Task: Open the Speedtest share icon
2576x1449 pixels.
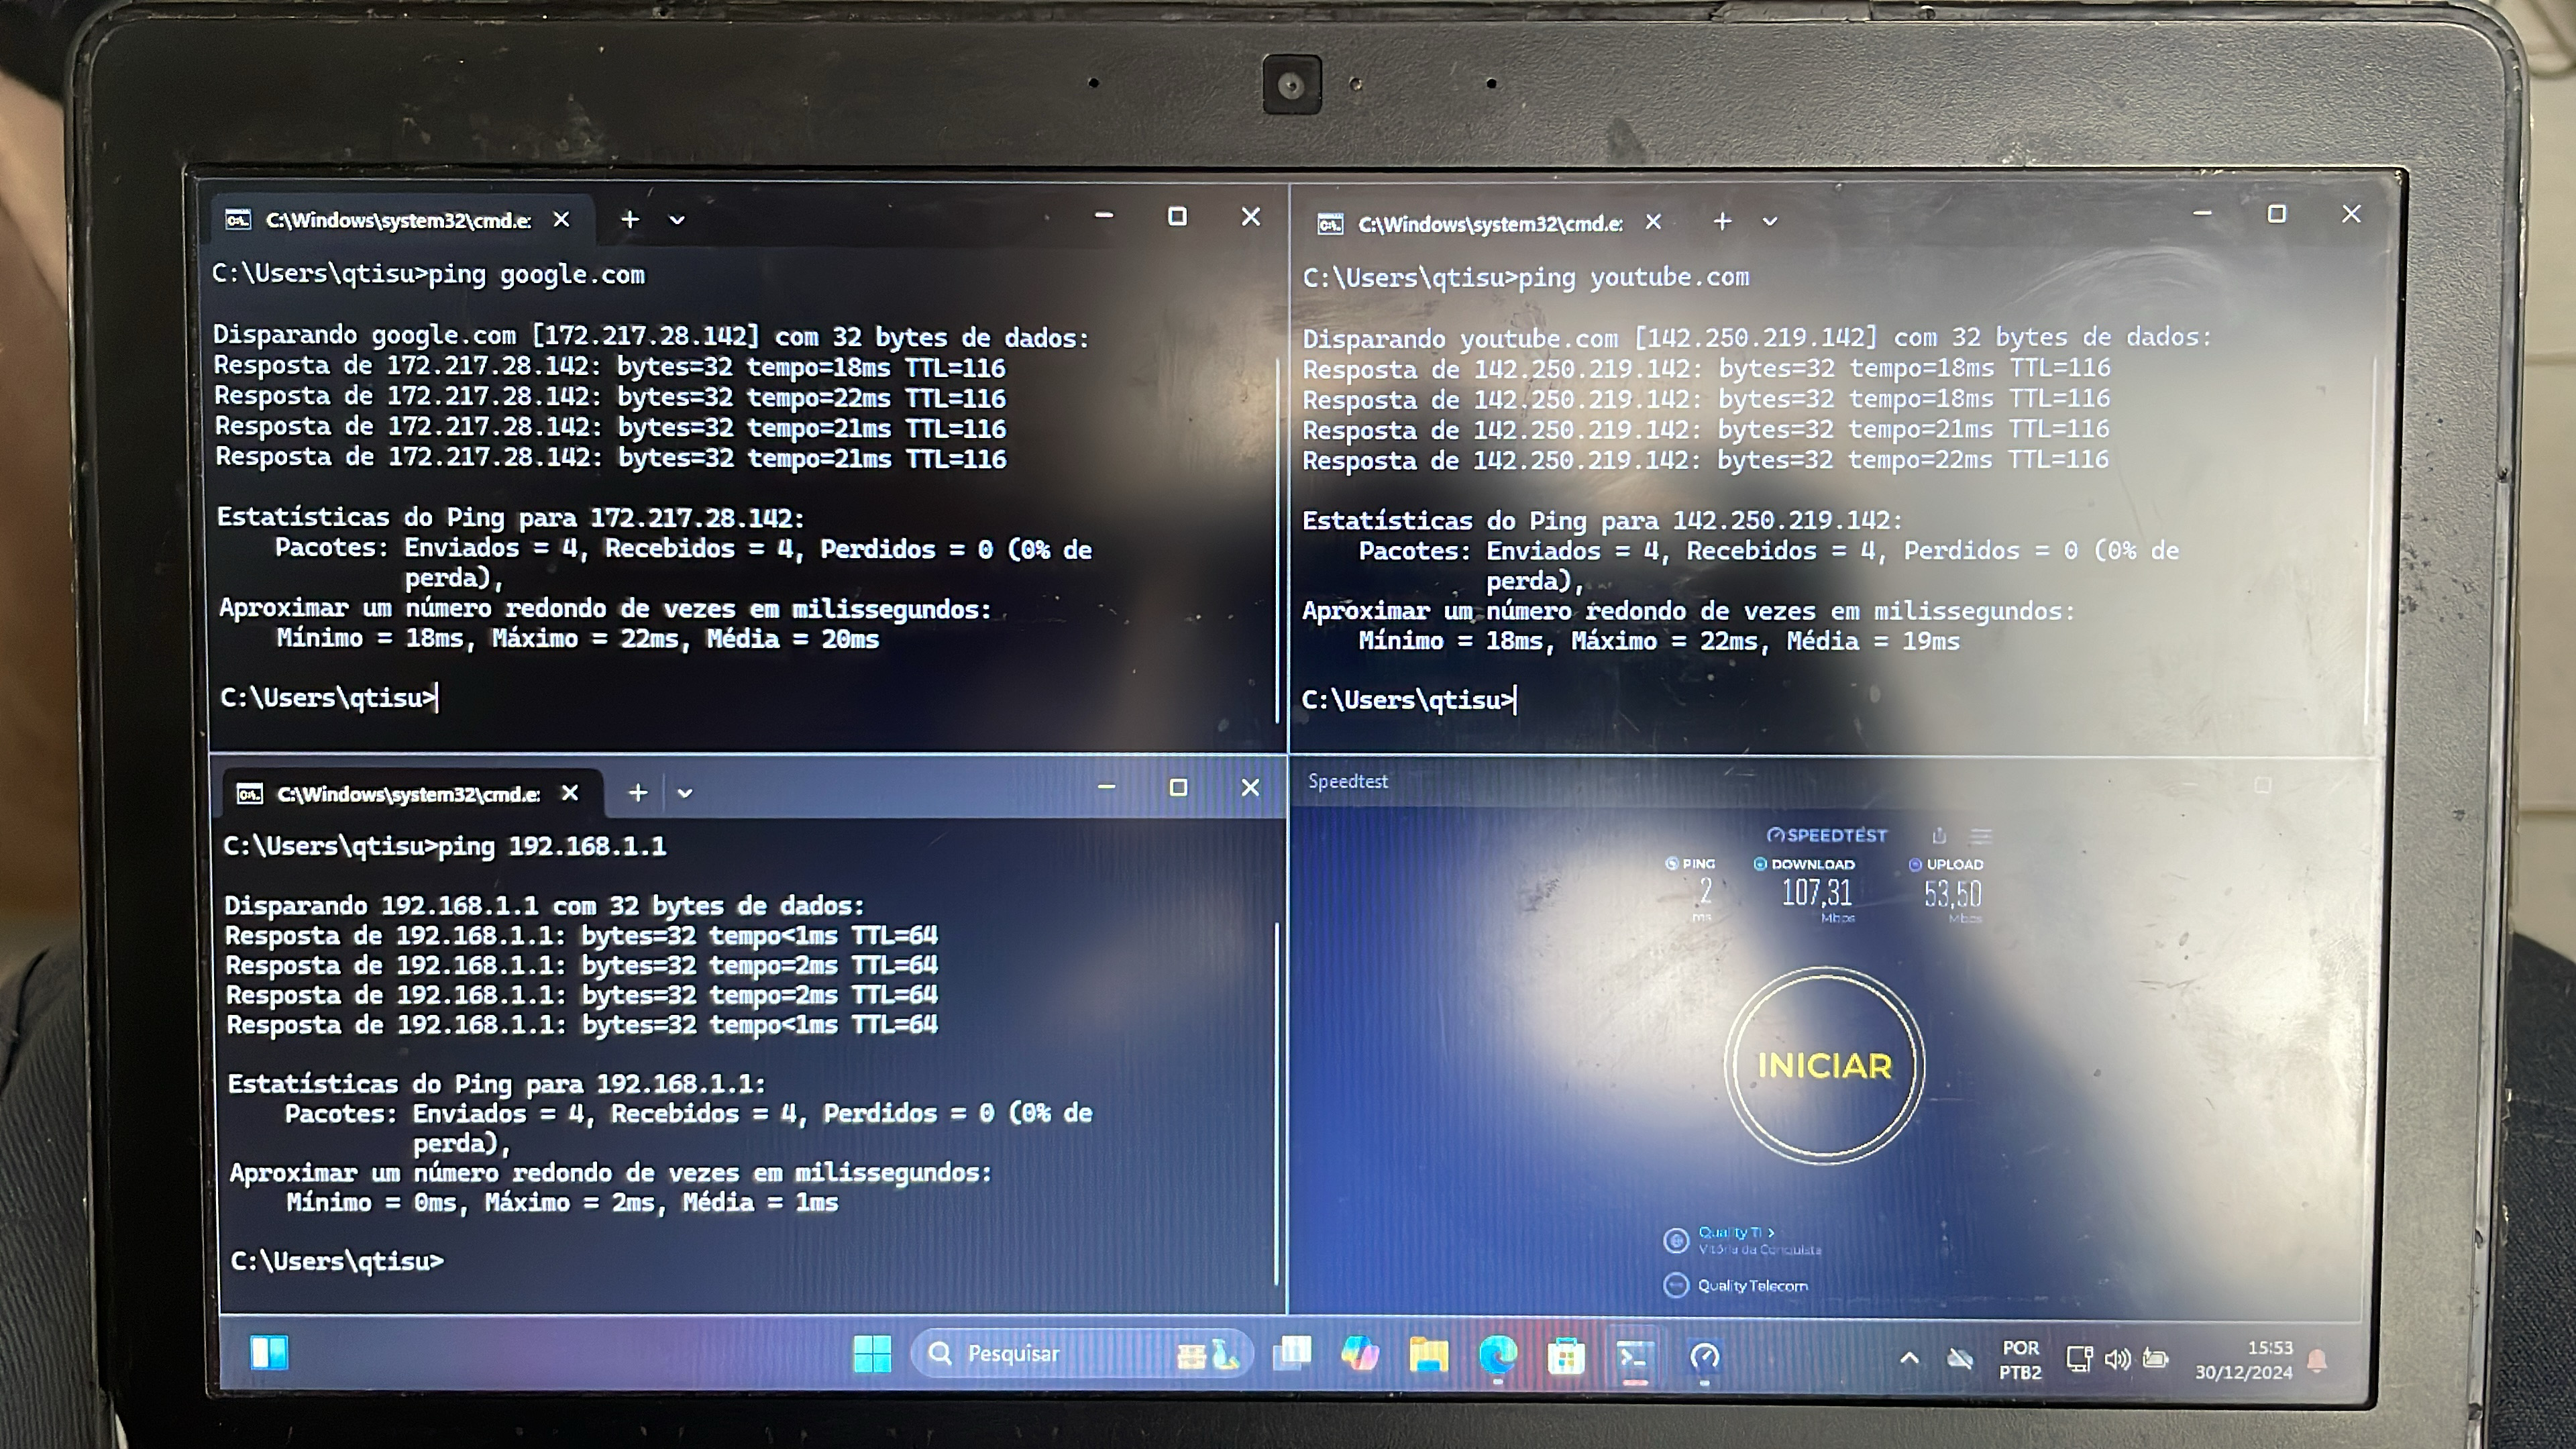Action: click(1939, 835)
